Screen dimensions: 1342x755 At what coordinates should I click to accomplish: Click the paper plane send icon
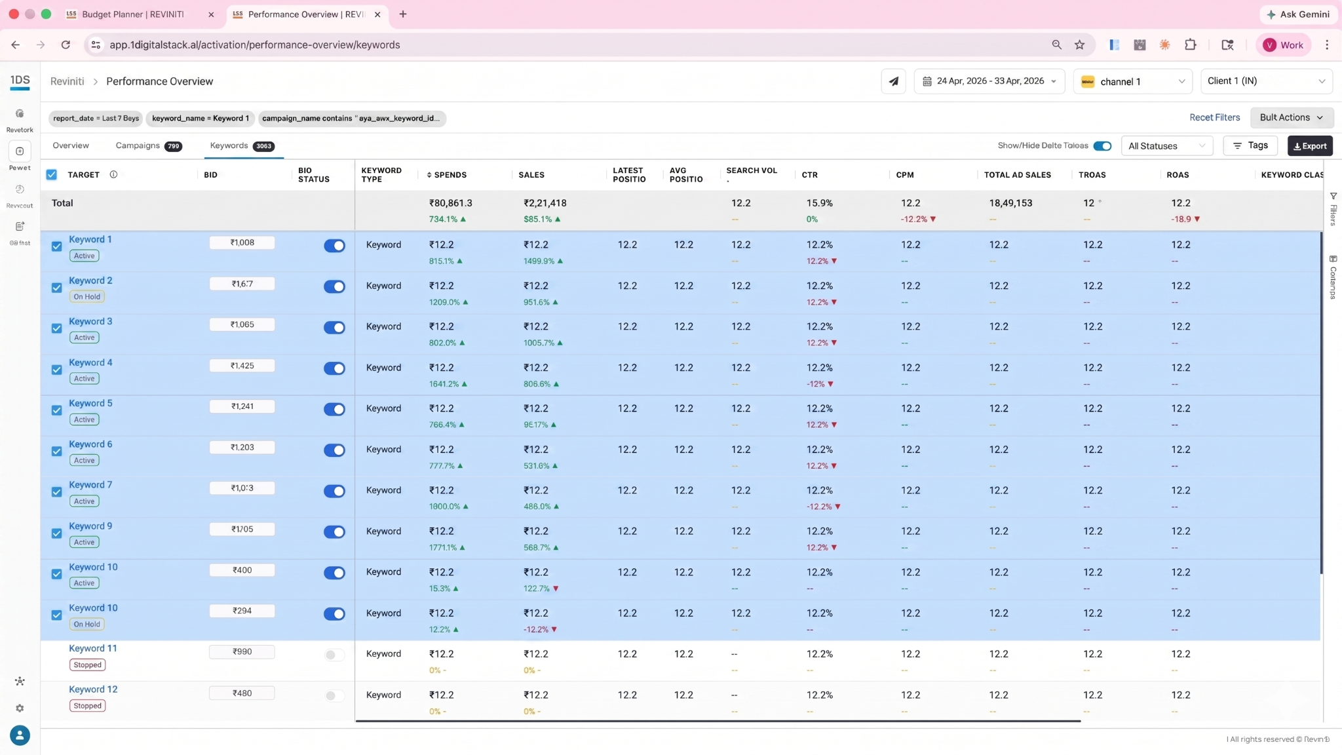893,81
